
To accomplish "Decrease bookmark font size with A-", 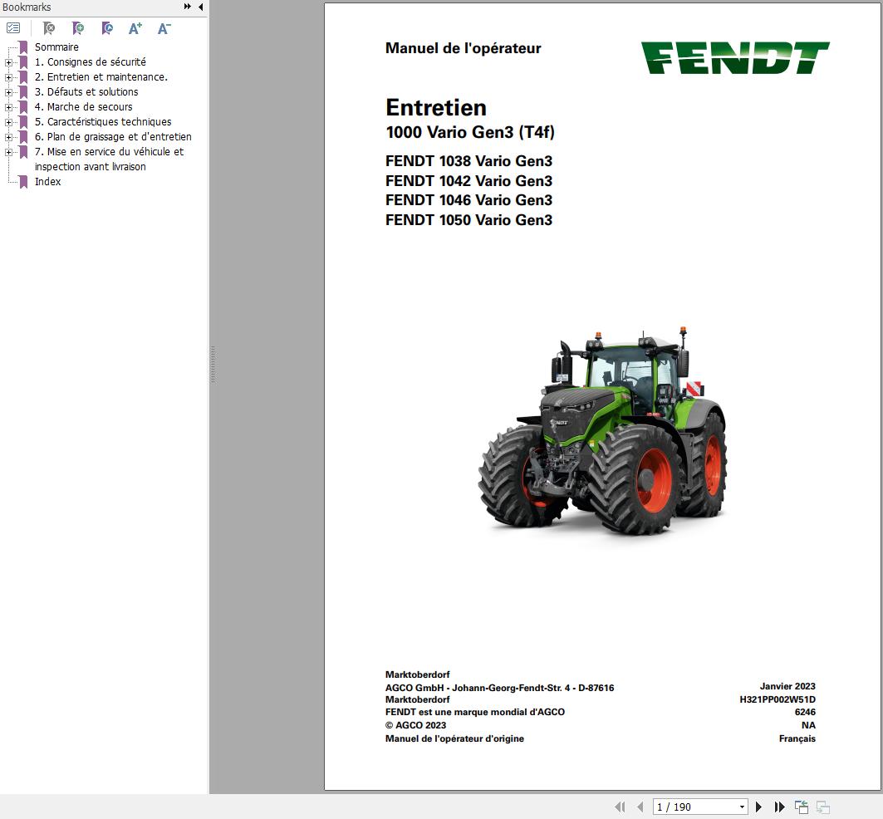I will (x=164, y=28).
